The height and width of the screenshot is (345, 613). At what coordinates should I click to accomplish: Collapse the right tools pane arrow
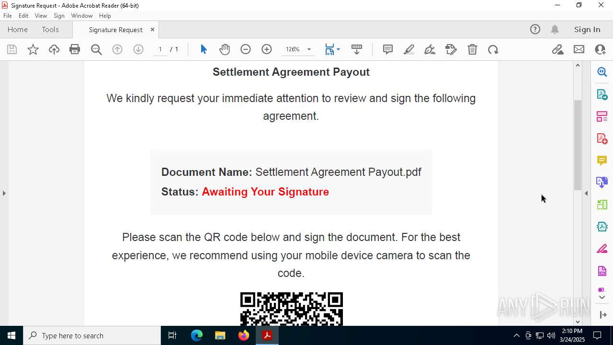tap(586, 193)
